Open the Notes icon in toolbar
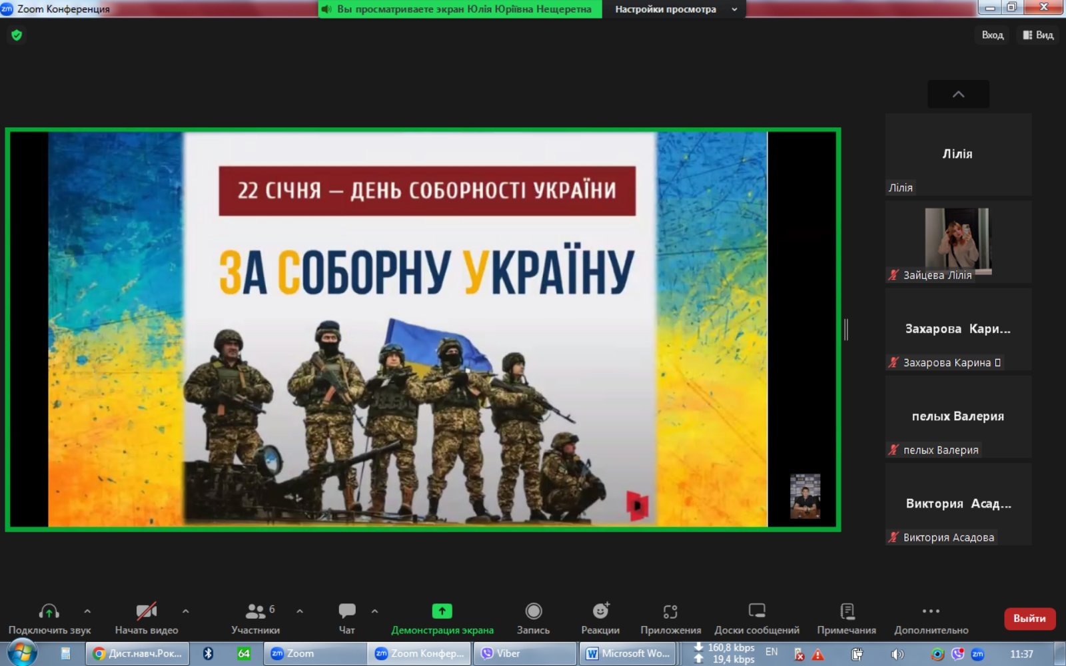Image resolution: width=1066 pixels, height=666 pixels. tap(847, 611)
